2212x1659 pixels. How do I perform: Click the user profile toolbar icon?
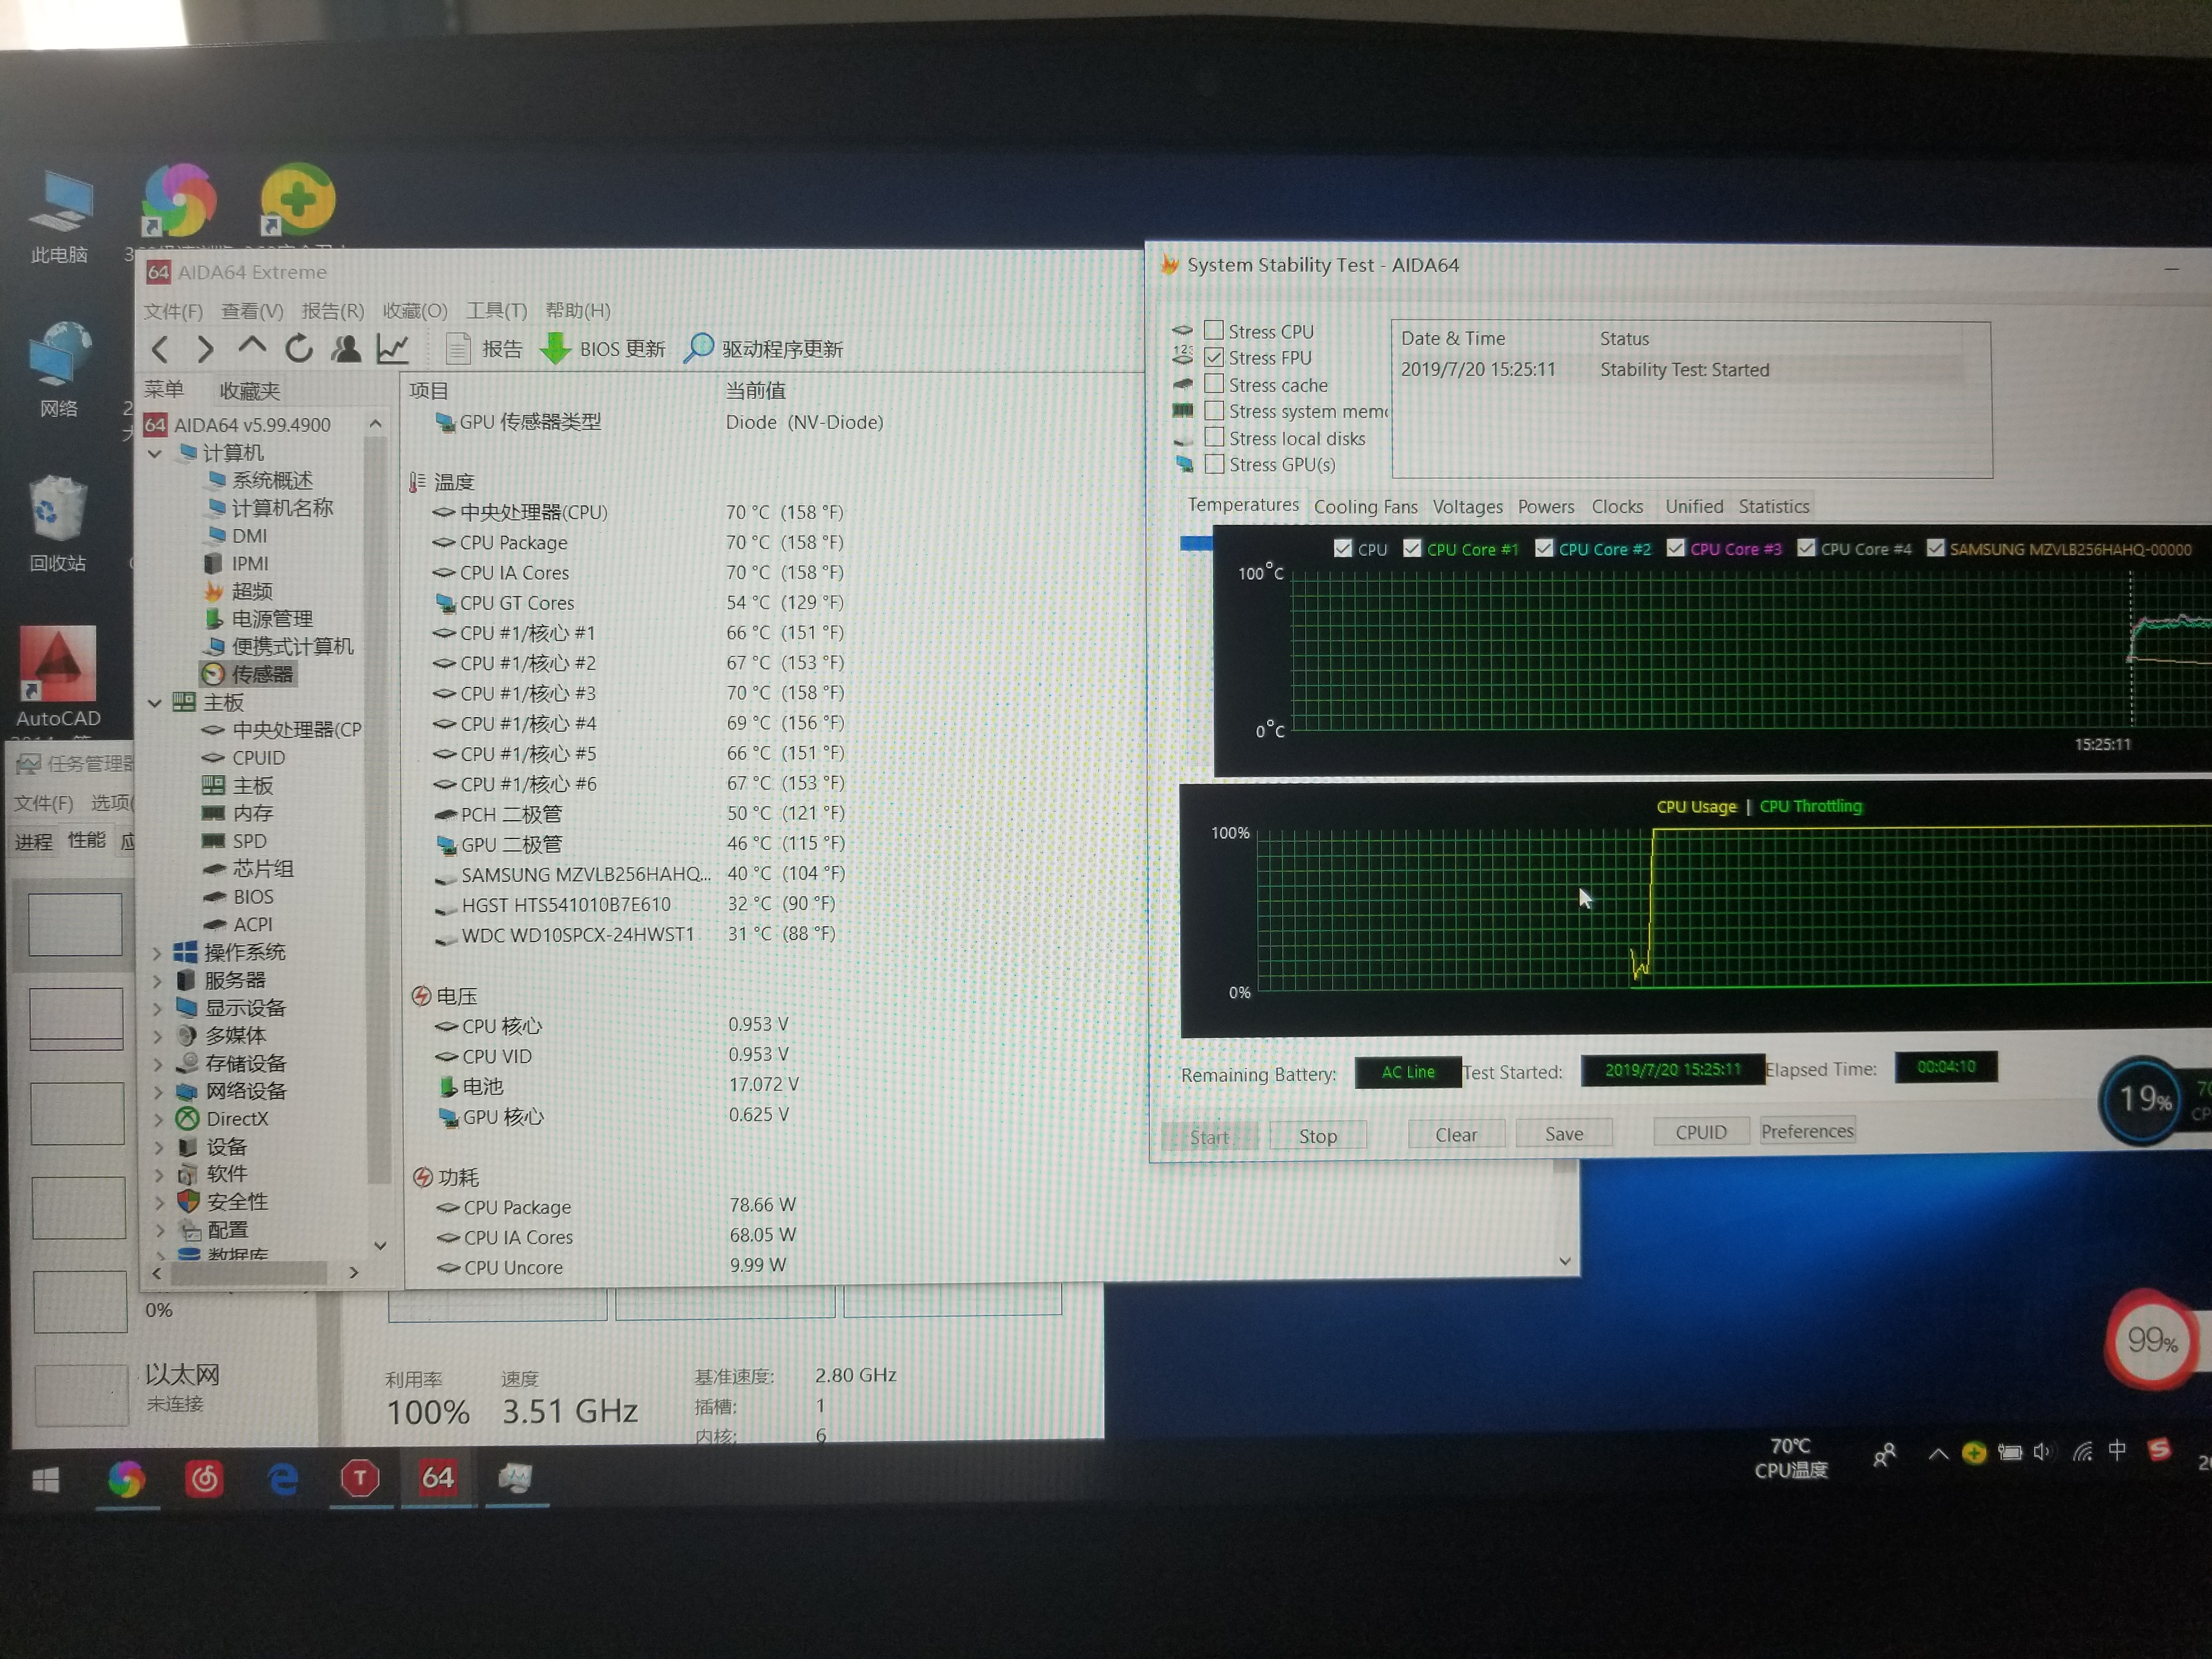click(x=346, y=349)
